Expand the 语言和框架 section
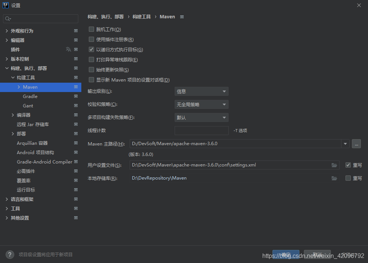This screenshot has height=263, width=368. (x=7, y=199)
